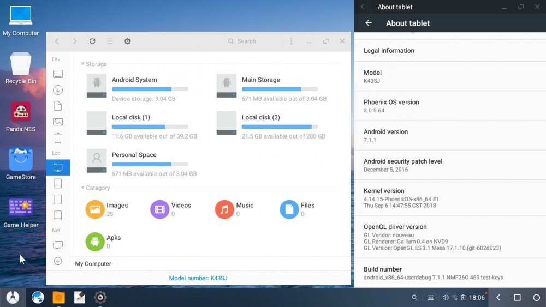Open the notes app in taskbar
546x307 pixels.
point(79,297)
